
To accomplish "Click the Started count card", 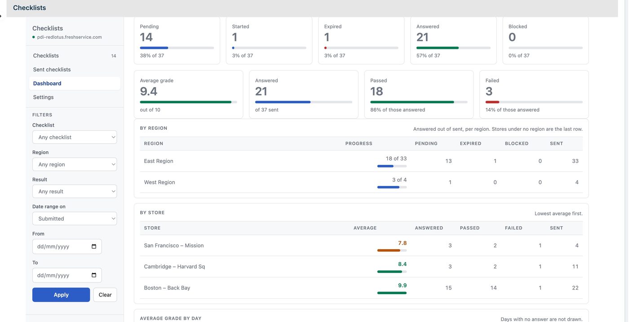I will (x=269, y=40).
